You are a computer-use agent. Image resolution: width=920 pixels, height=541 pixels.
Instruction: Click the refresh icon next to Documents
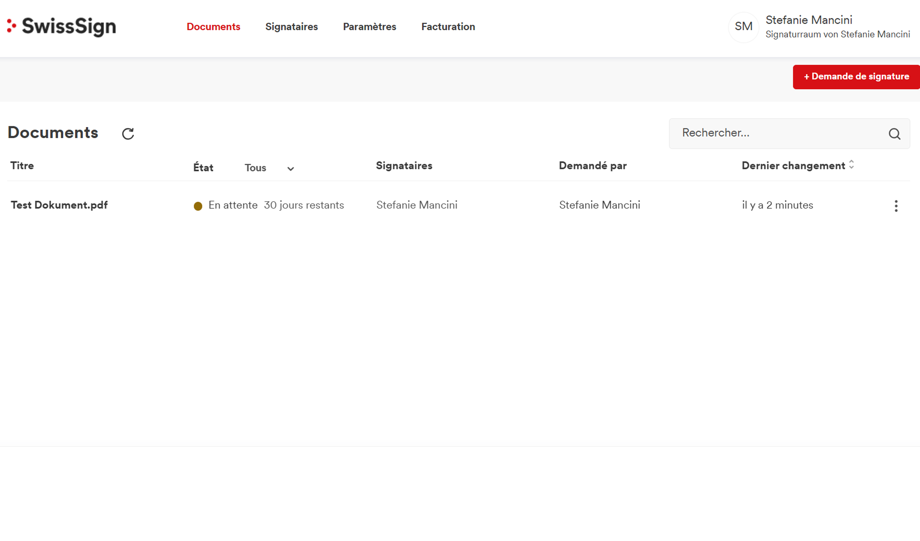tap(128, 134)
